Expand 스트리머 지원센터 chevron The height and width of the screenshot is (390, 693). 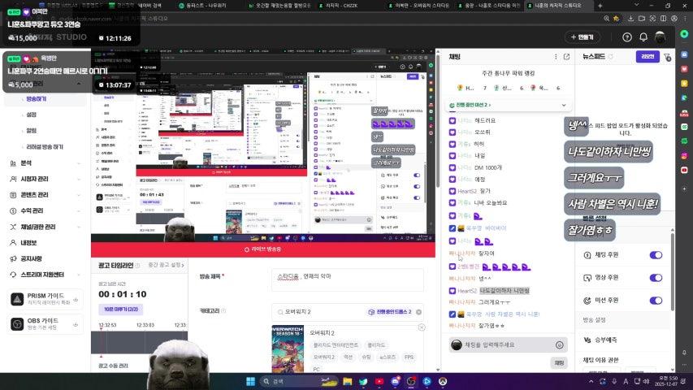click(79, 275)
